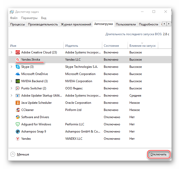
Task: Switch to the Пользователи tab
Action: click(126, 24)
